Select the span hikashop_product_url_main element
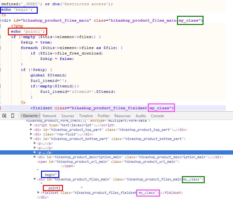 108,162
